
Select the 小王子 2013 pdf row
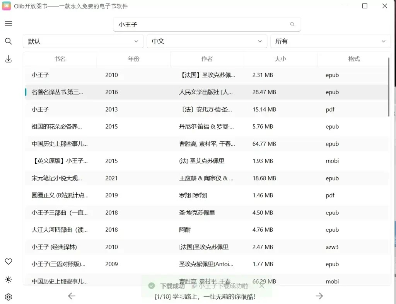[x=207, y=109]
